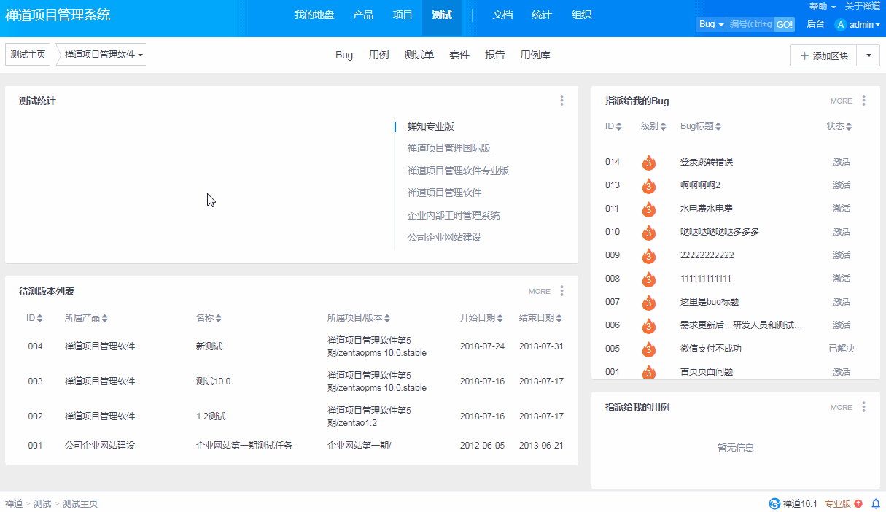The width and height of the screenshot is (886, 512).
Task: Sort test versions by 开始日期 column
Action: (x=481, y=318)
